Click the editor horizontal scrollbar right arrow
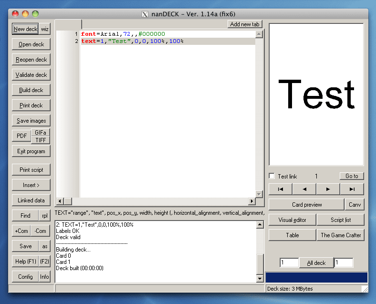The height and width of the screenshot is (304, 376). 251,201
